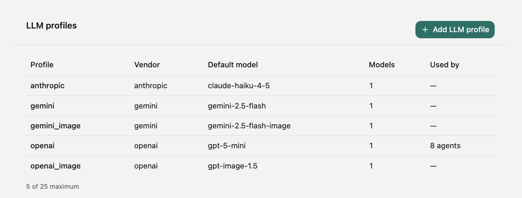
Task: Click the 8 agents usage text
Action: point(445,146)
